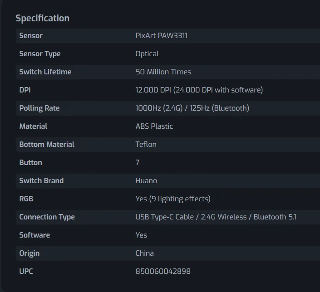Image resolution: width=320 pixels, height=292 pixels.
Task: Select the Teflon value
Action: click(x=146, y=144)
